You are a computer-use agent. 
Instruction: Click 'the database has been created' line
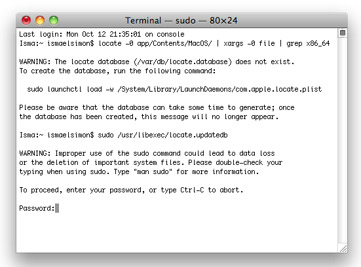149,116
